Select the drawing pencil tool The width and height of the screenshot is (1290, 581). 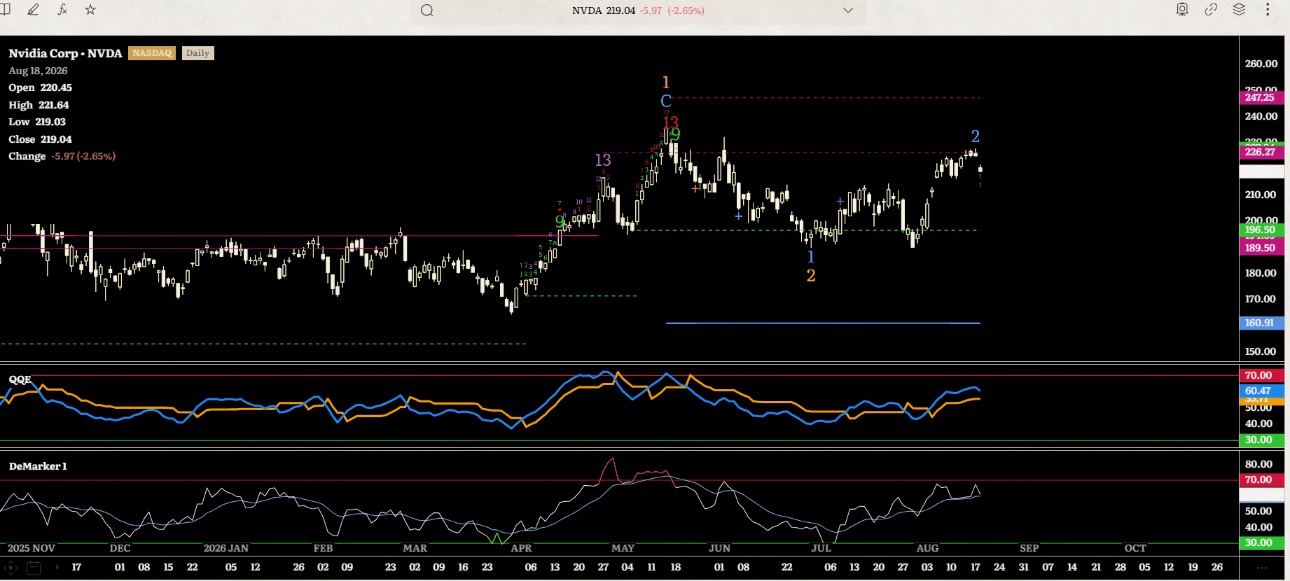click(33, 10)
